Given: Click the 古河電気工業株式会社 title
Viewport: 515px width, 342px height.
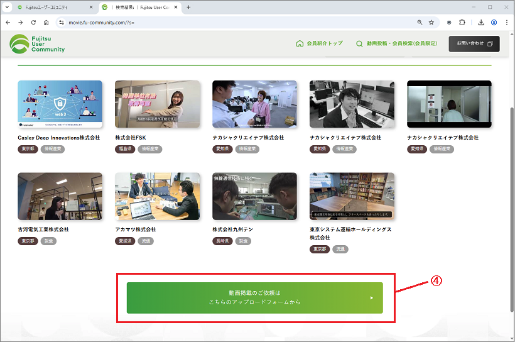Looking at the screenshot, I should click(x=43, y=229).
